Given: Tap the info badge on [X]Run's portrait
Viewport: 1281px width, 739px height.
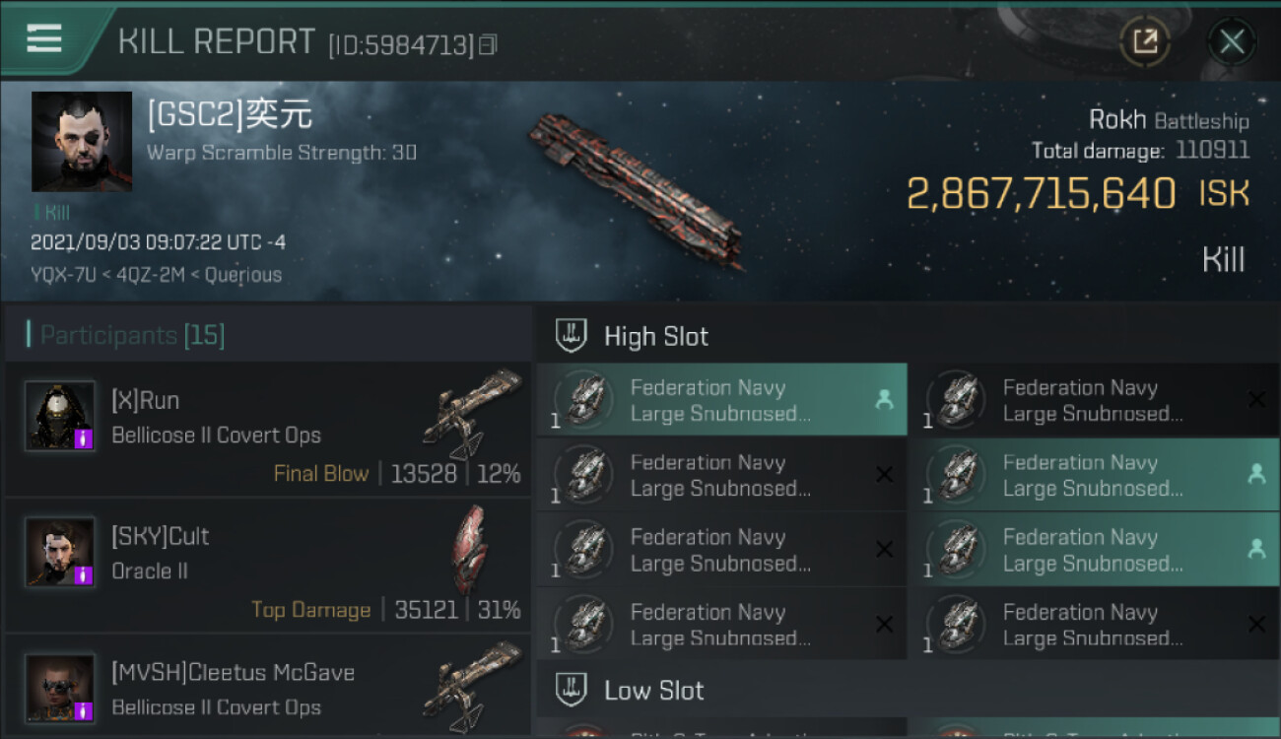Looking at the screenshot, I should click(x=84, y=438).
